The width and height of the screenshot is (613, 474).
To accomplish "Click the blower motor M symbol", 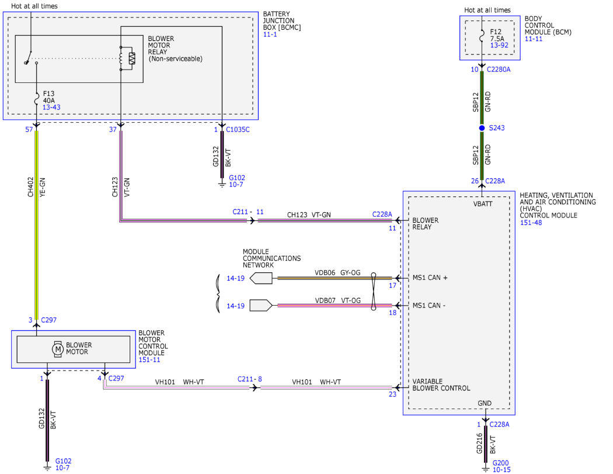I will [58, 349].
